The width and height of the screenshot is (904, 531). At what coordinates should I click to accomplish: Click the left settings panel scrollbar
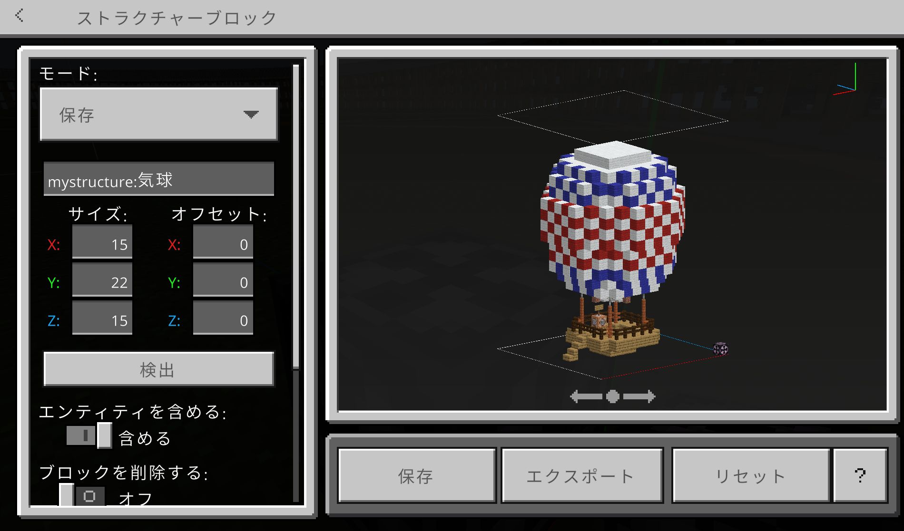click(295, 217)
